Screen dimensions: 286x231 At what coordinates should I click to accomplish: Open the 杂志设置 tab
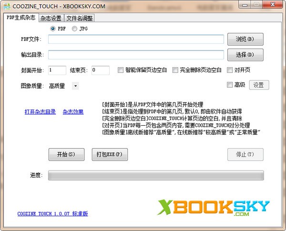tap(51, 18)
